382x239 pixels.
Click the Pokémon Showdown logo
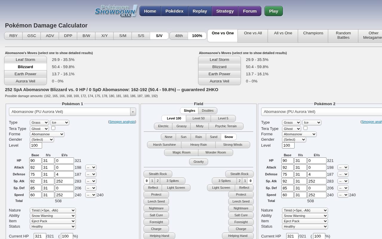(x=116, y=11)
